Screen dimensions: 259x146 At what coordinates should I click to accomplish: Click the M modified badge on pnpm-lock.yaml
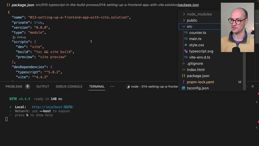point(240,82)
